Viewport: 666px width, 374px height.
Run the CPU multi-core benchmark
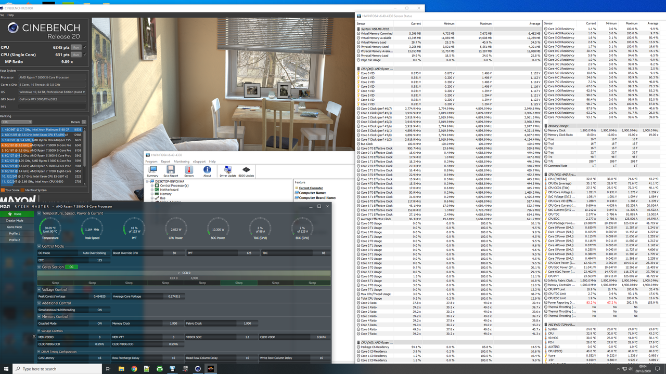click(76, 47)
